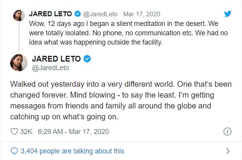Open '3,404 people are talking about this'

[72, 151]
